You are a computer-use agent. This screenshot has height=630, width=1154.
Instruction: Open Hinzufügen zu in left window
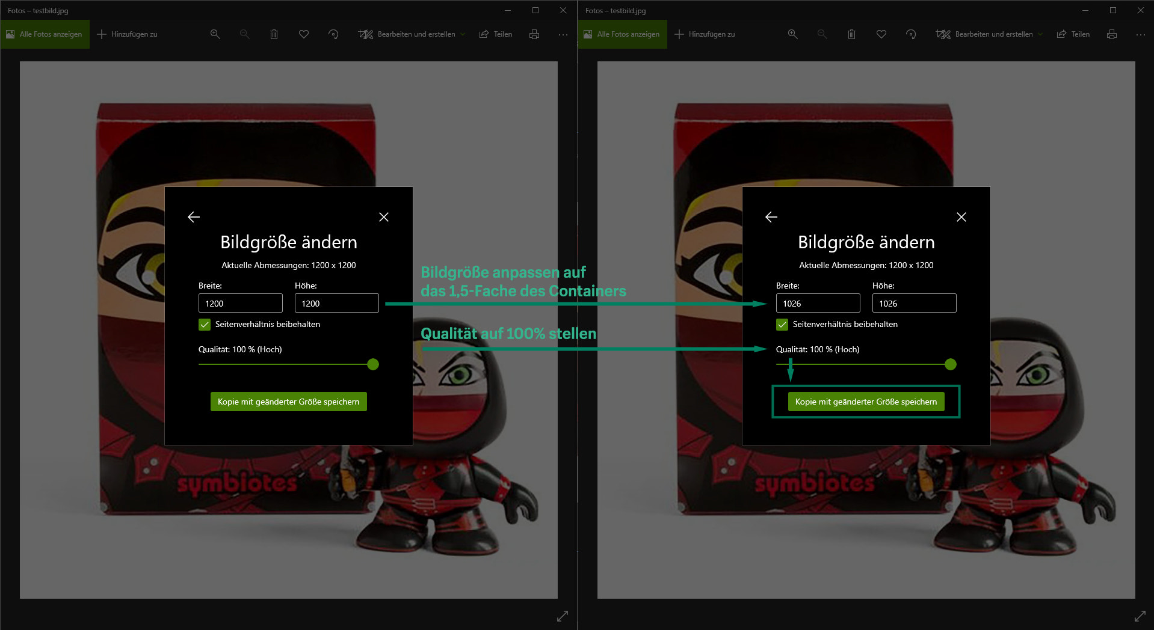128,34
